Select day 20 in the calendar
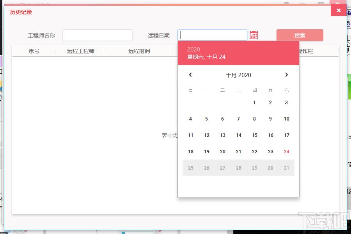This screenshot has width=351, height=234. (223, 152)
